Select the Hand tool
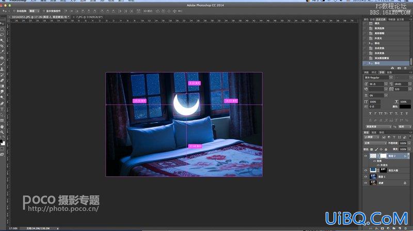The image size is (413, 231). (x=2, y=126)
